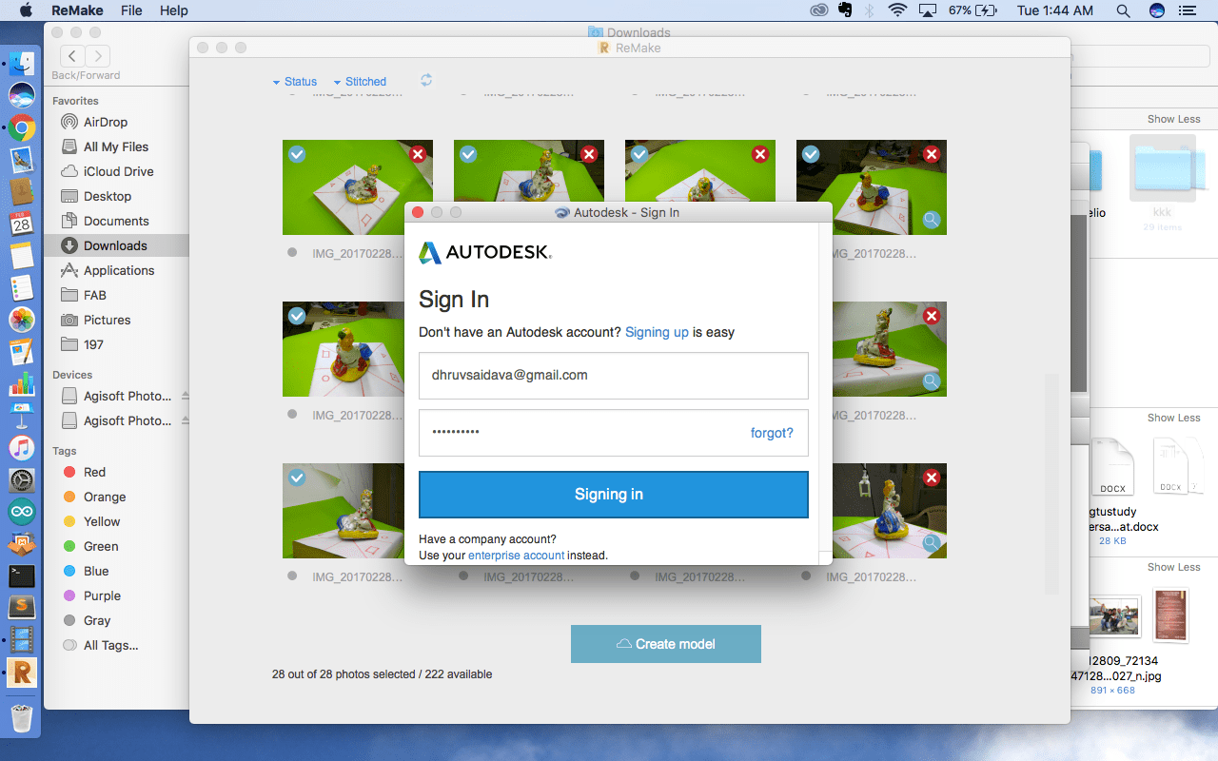Screen dimensions: 1218x761
Task: Open iTunes from the dock
Action: [x=22, y=448]
